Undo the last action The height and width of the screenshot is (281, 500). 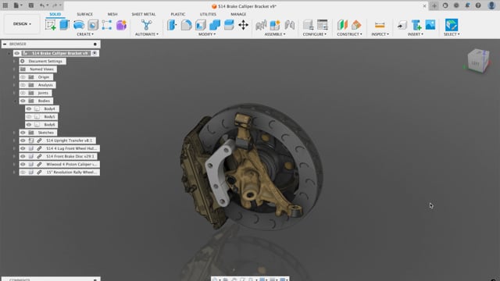pos(42,5)
